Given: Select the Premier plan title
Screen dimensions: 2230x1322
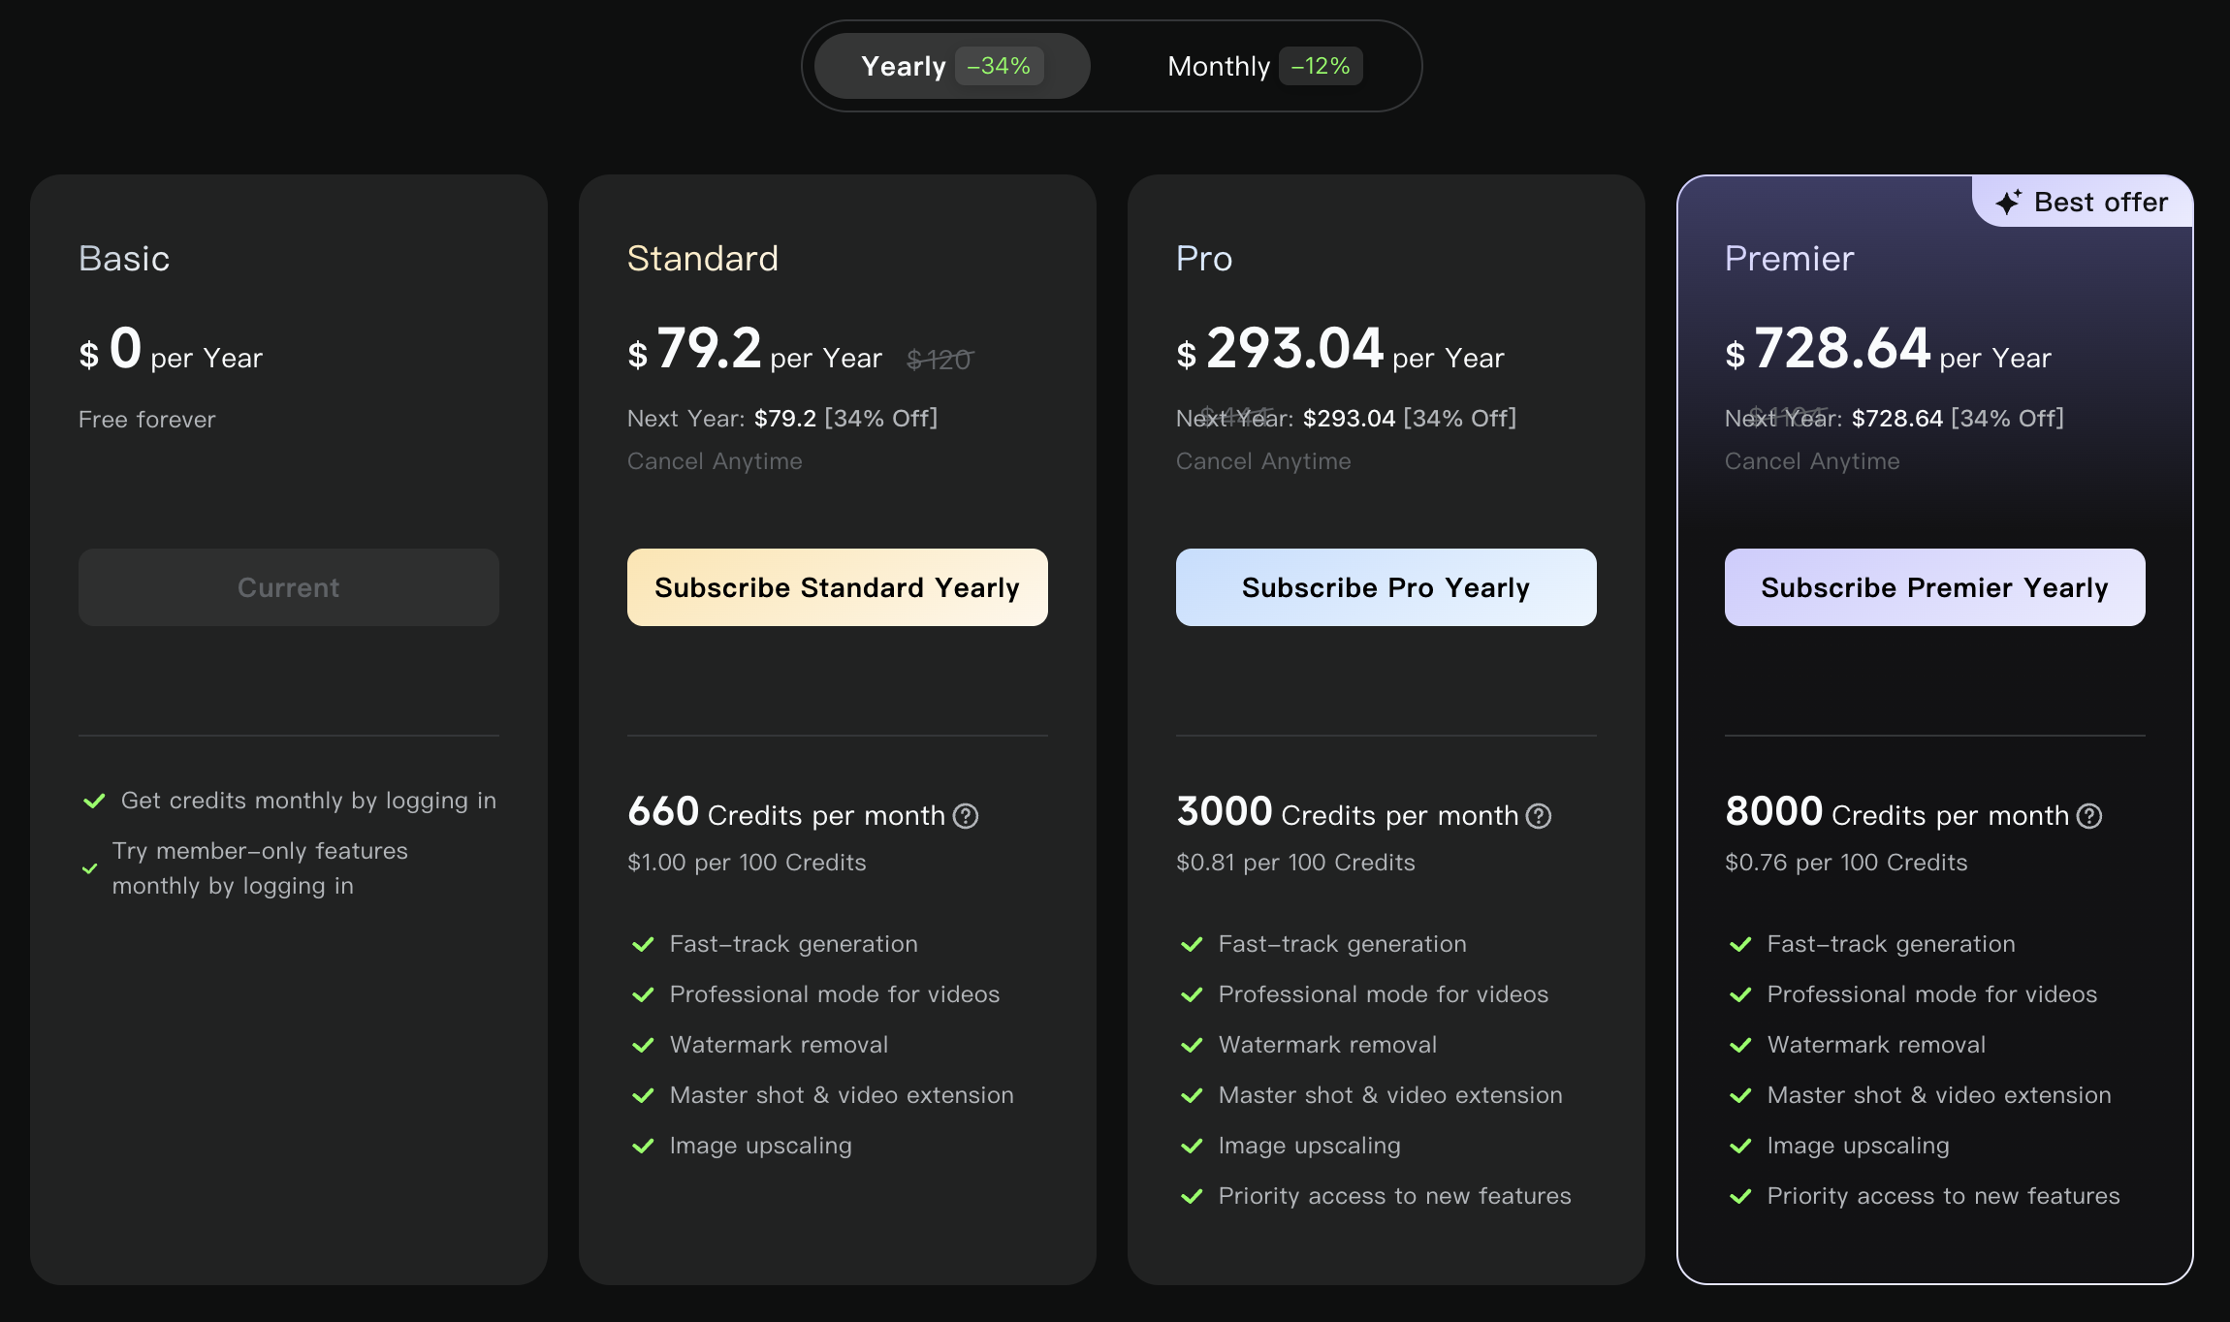Looking at the screenshot, I should click(x=1789, y=259).
